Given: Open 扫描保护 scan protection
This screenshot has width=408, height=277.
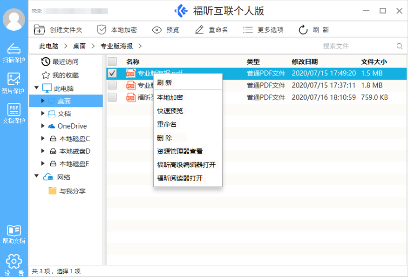Looking at the screenshot, I should point(14,53).
